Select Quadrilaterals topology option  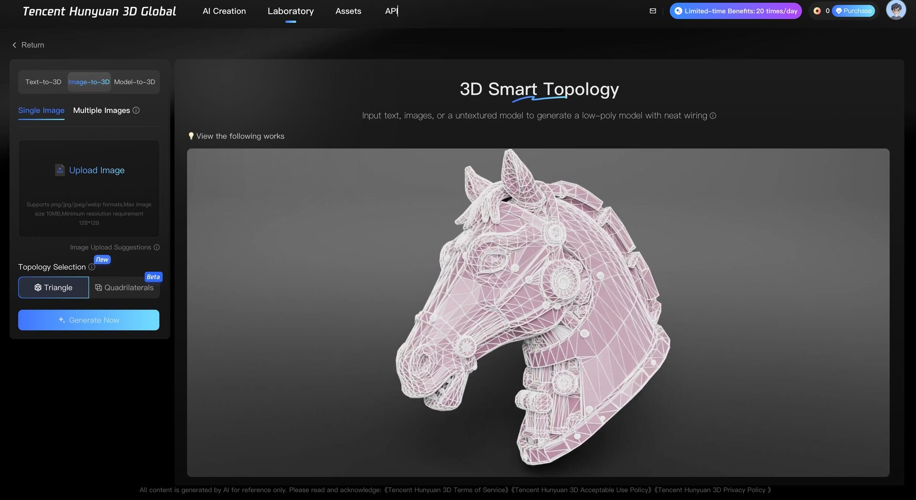125,288
